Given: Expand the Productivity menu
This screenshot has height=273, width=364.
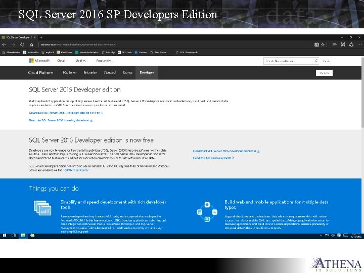Looking at the screenshot, I should [105, 61].
